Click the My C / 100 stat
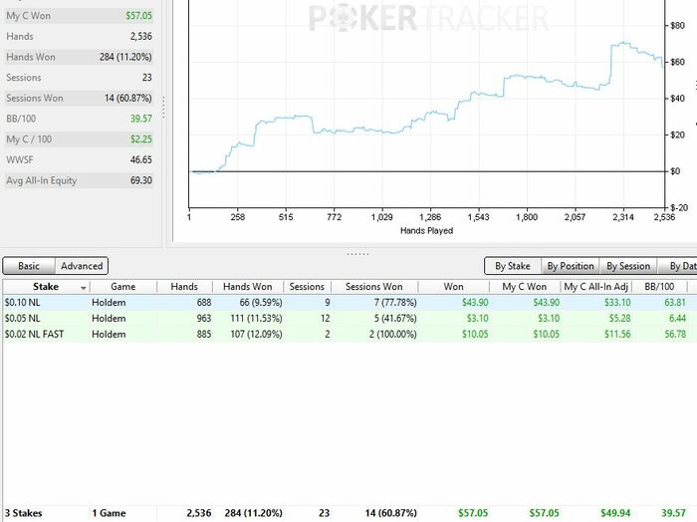Image resolution: width=697 pixels, height=522 pixels. coord(79,139)
